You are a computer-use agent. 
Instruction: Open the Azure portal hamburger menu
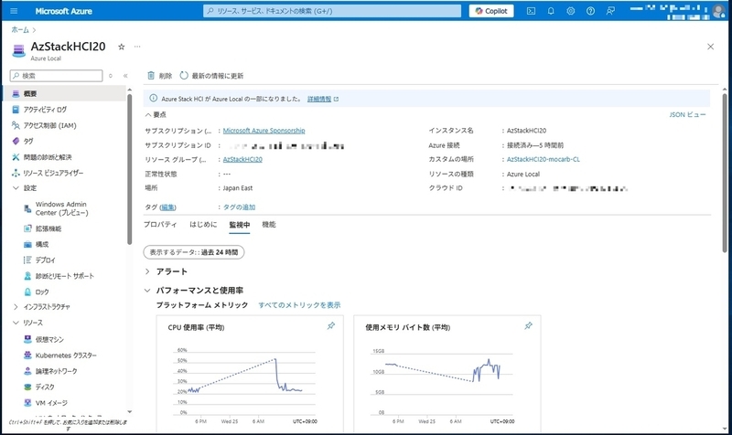[14, 11]
